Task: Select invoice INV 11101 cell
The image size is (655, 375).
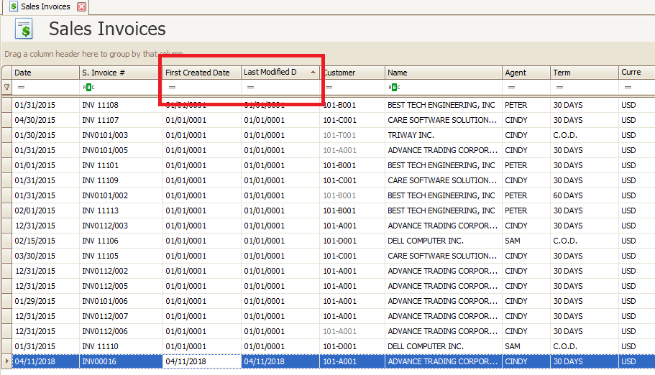Action: click(121, 165)
